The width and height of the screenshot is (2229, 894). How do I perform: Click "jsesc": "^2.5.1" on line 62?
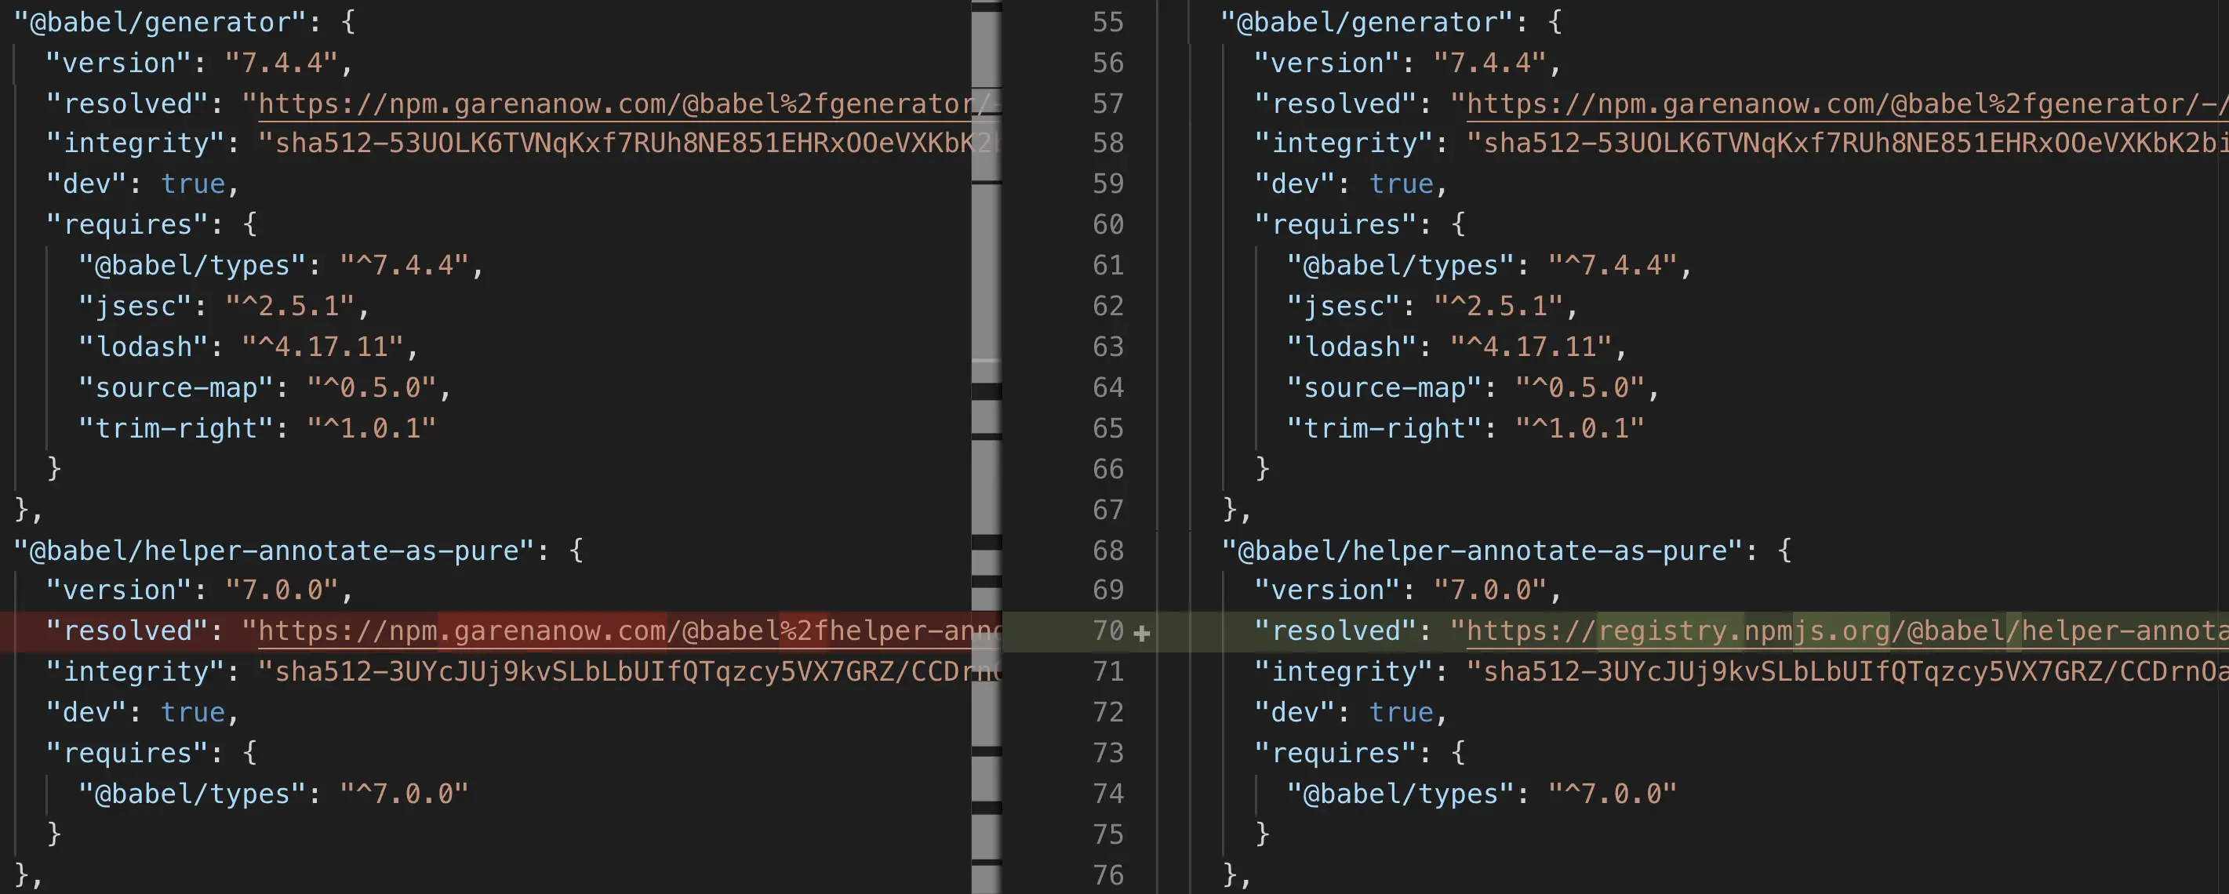(1424, 306)
